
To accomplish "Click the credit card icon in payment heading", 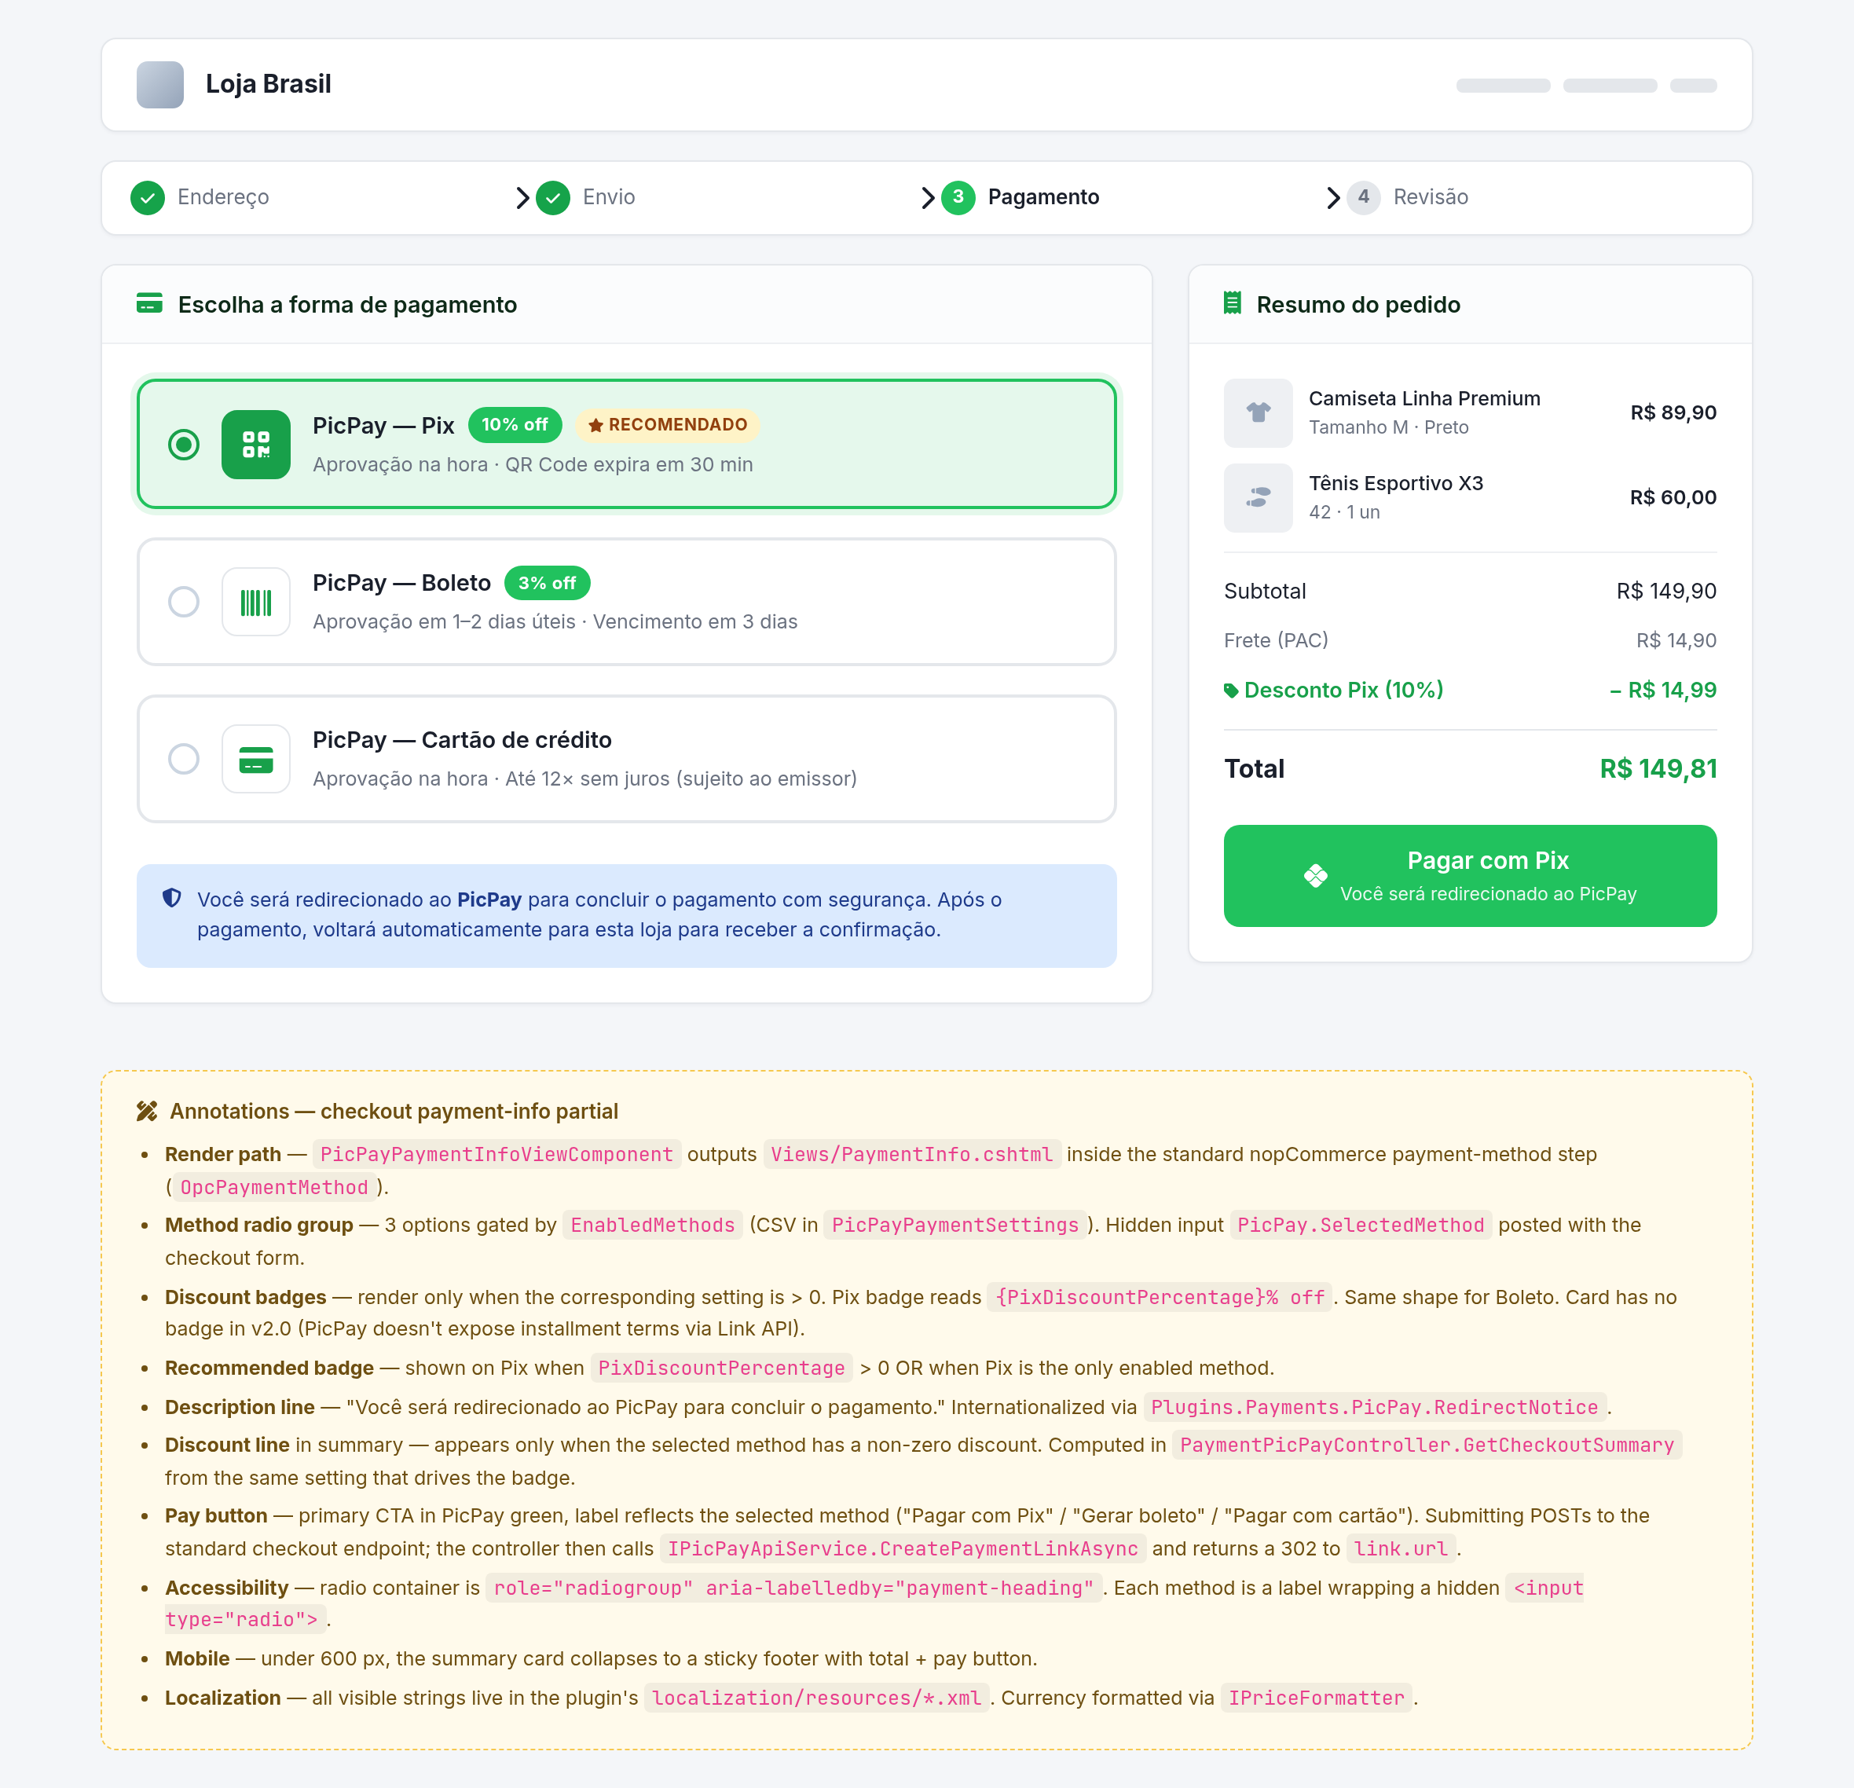I will coord(149,304).
